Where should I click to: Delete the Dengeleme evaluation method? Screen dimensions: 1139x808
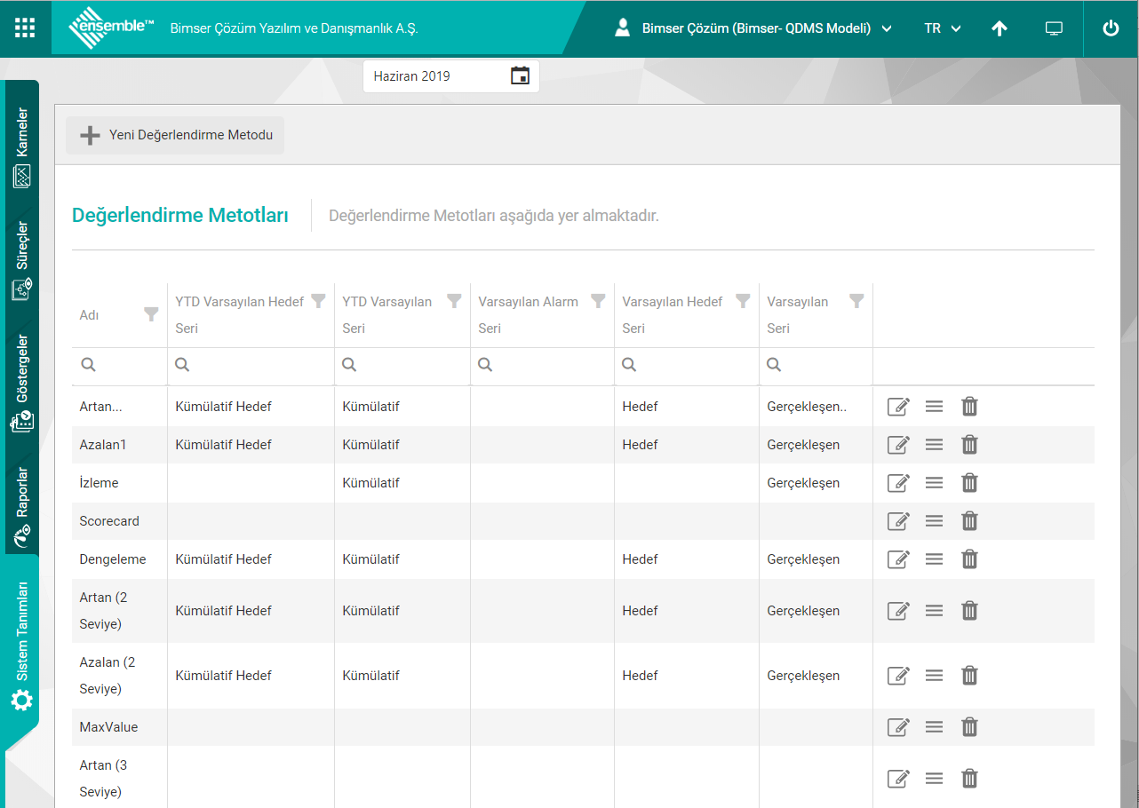(969, 559)
